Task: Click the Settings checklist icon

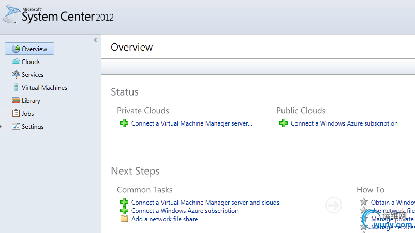Action: tap(16, 126)
